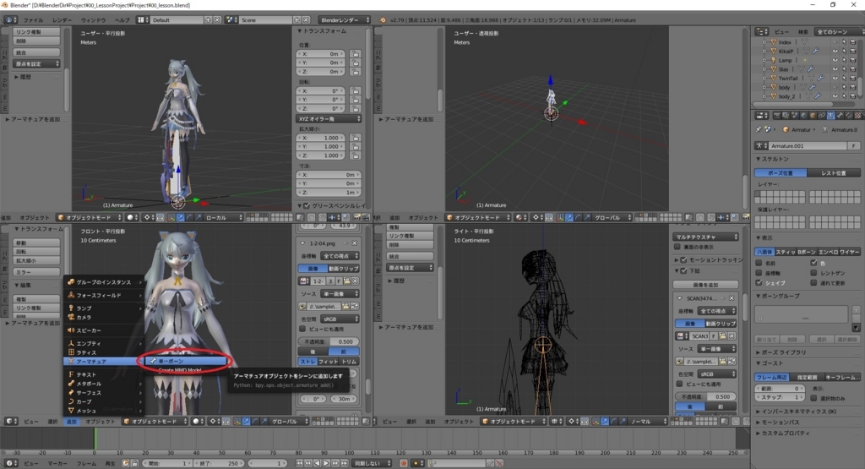The width and height of the screenshot is (865, 469).
Task: Open the Render tab in Properties
Action: (x=777, y=115)
